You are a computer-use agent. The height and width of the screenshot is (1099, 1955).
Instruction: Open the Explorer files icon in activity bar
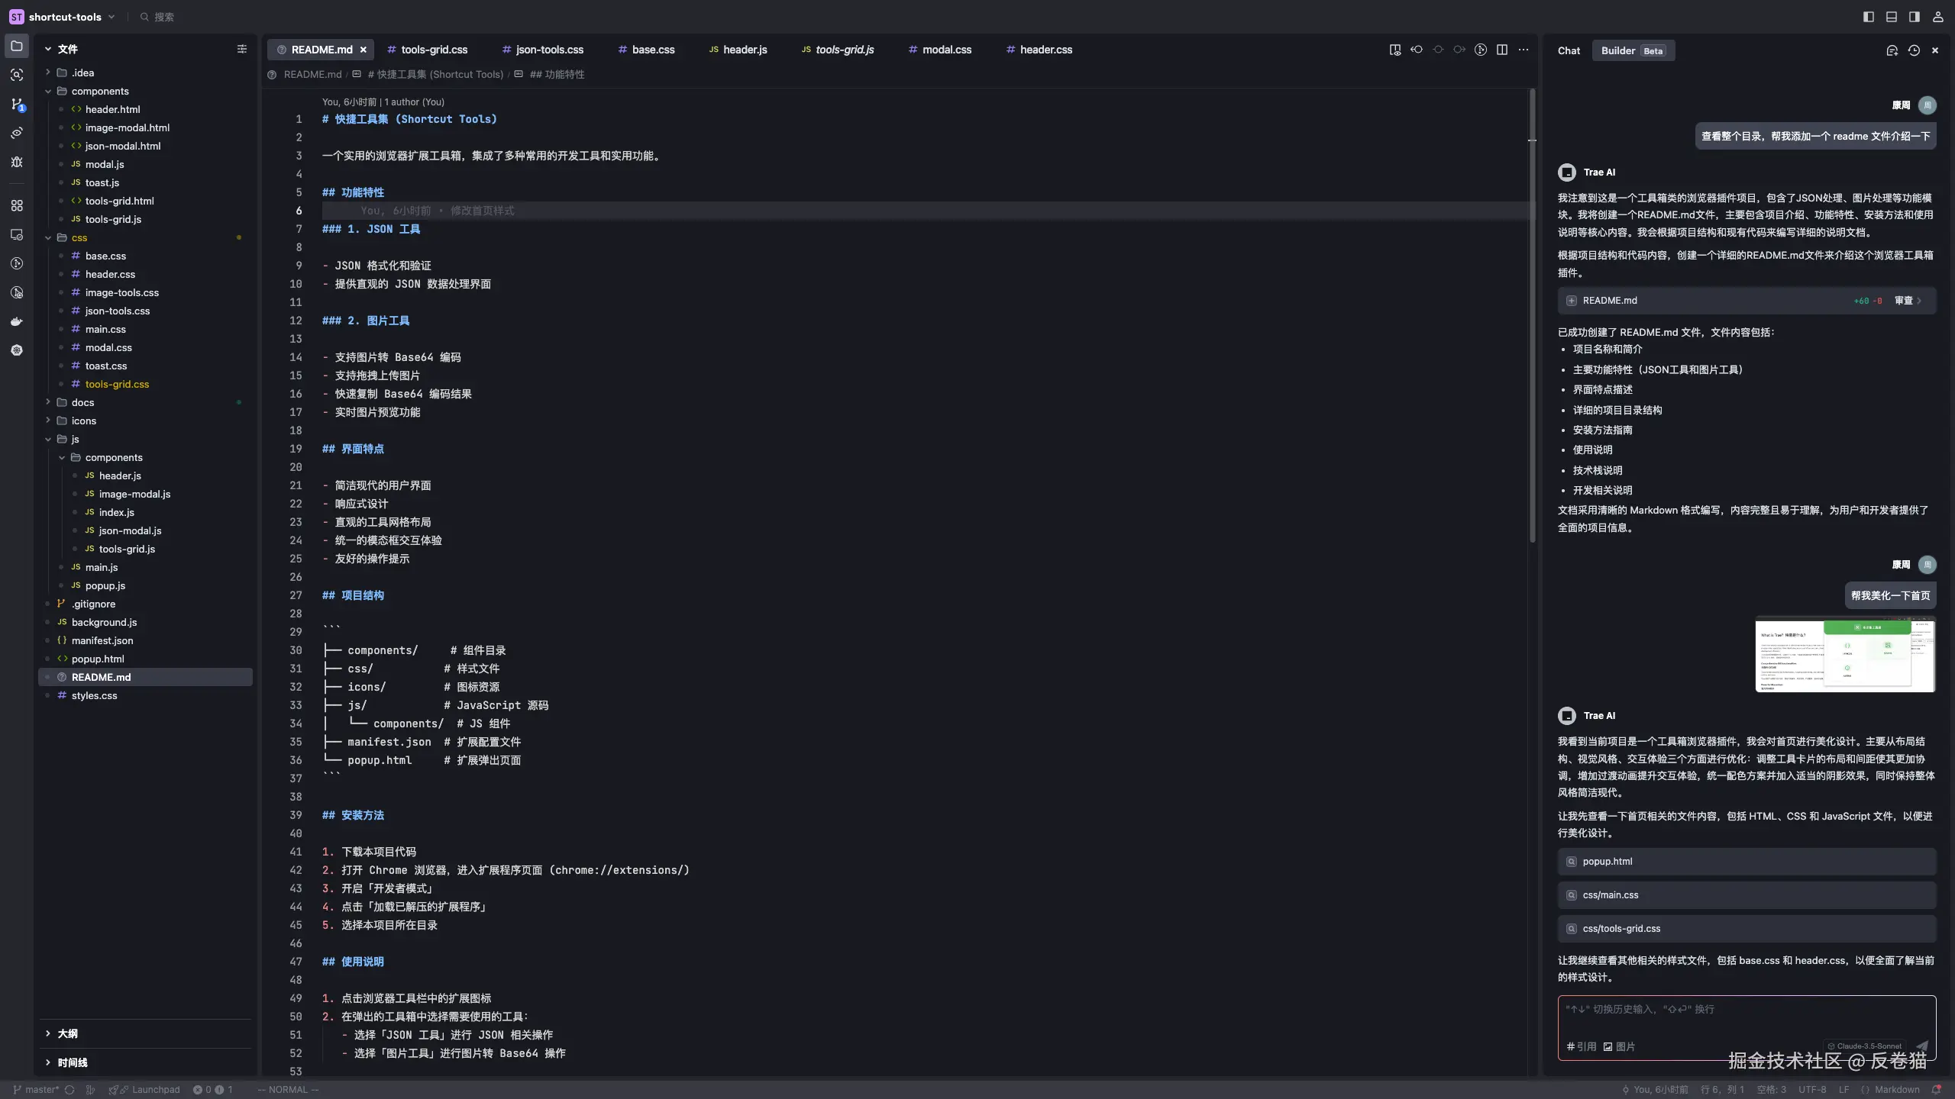[17, 47]
